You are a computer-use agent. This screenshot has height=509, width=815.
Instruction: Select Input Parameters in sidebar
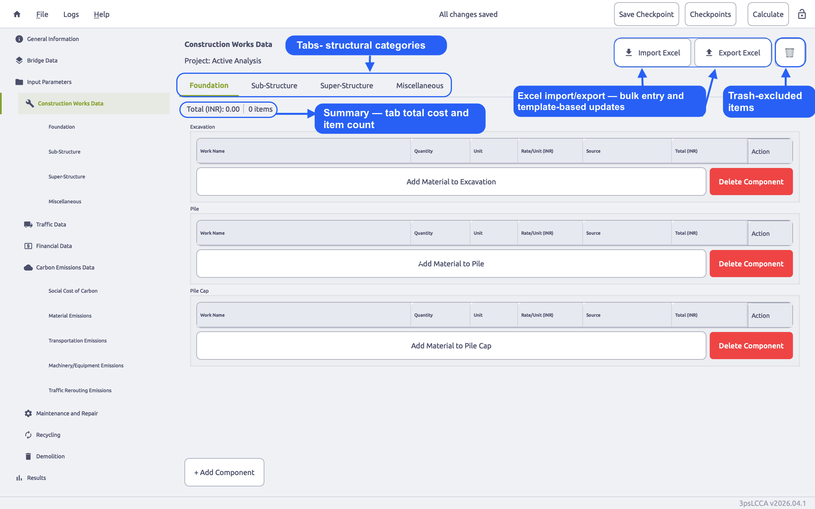tap(49, 82)
